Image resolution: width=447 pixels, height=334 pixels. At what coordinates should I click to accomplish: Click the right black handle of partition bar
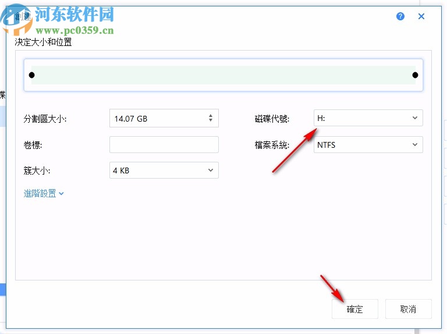coord(415,75)
